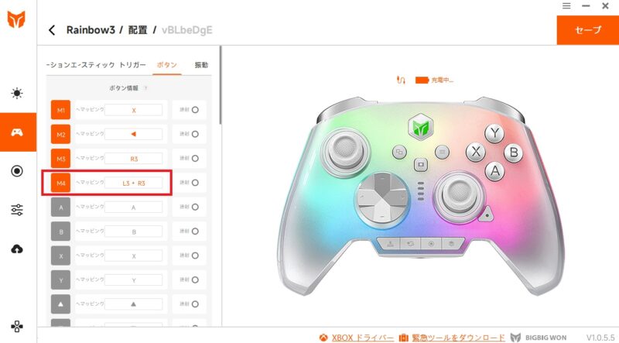Screen dimensions: 619x343
Task: Click the button list vertical scrollbar
Action: click(221, 85)
